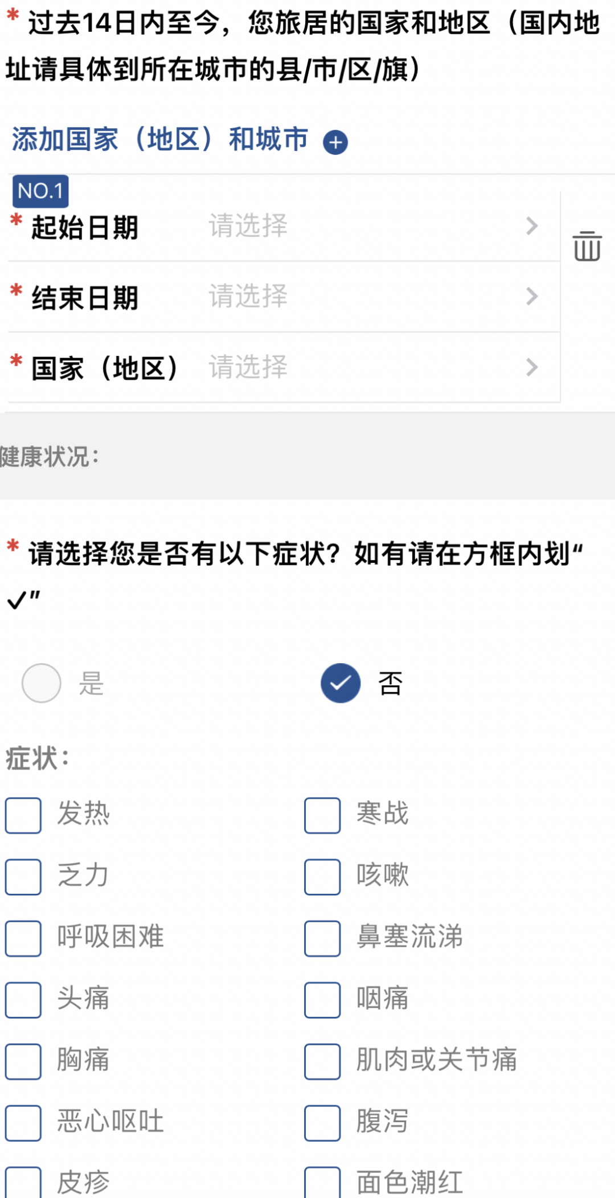Check the 寒战 symptom checkbox
The width and height of the screenshot is (615, 1198).
pyautogui.click(x=321, y=816)
